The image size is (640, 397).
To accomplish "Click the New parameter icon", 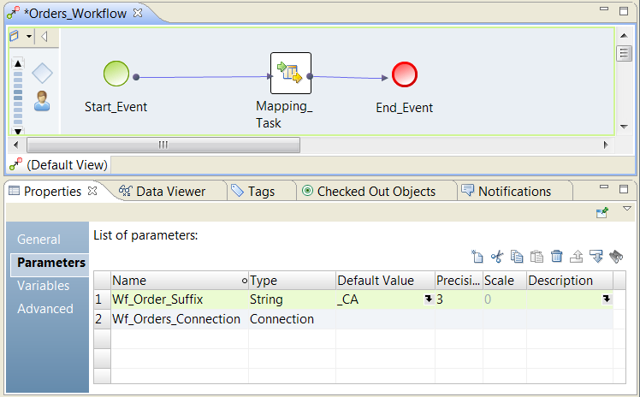I will (477, 256).
